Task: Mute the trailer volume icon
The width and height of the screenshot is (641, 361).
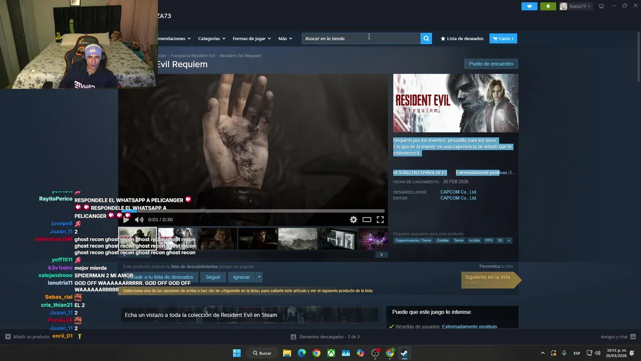Action: coord(139,220)
